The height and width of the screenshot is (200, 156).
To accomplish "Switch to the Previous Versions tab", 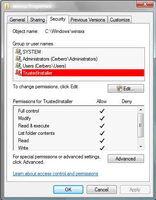I will tap(88, 20).
